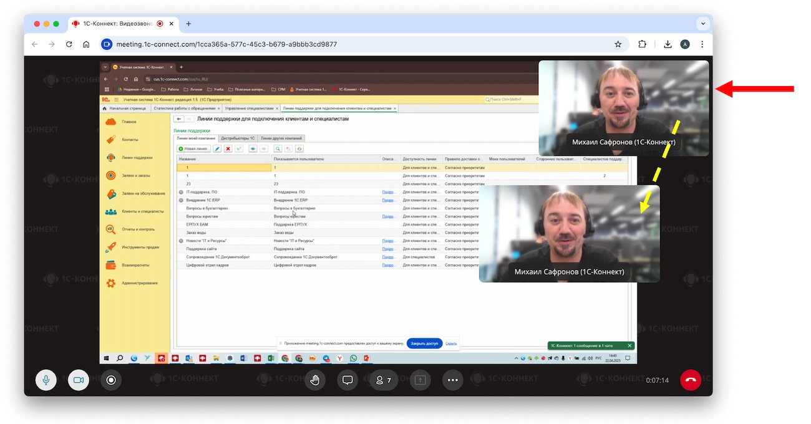This screenshot has width=811, height=424.
Task: End the call with red hang-up button
Action: click(x=691, y=380)
